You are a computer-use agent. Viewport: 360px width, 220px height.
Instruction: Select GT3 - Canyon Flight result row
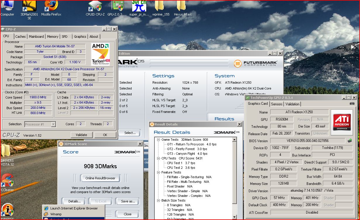pos(187,154)
